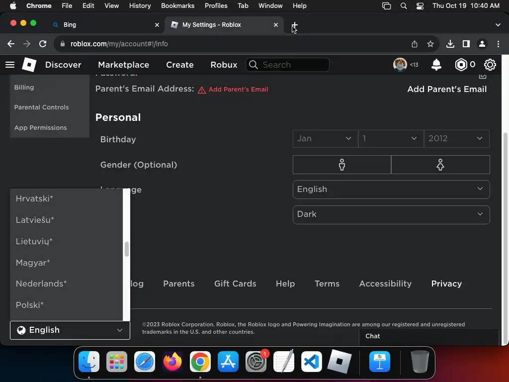Choose Latviešu from the language list
This screenshot has height=382, width=509.
click(67, 220)
